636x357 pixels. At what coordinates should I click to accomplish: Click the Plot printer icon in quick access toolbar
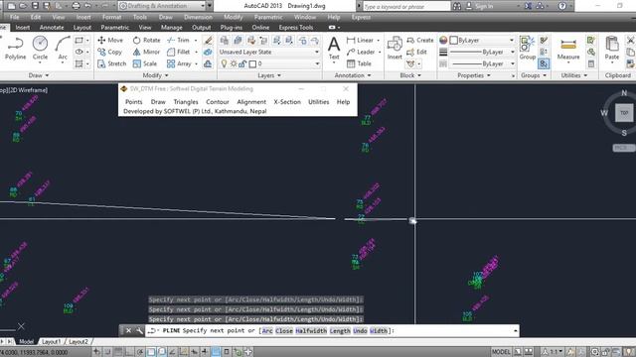(x=76, y=6)
